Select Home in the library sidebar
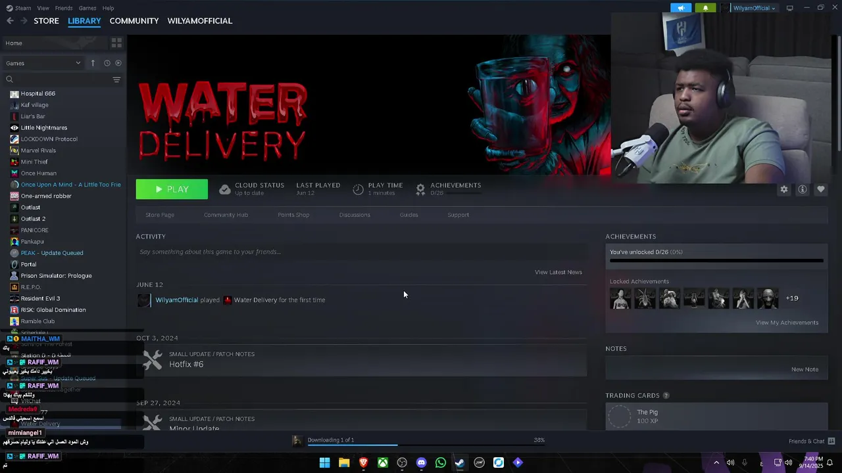 pyautogui.click(x=54, y=43)
